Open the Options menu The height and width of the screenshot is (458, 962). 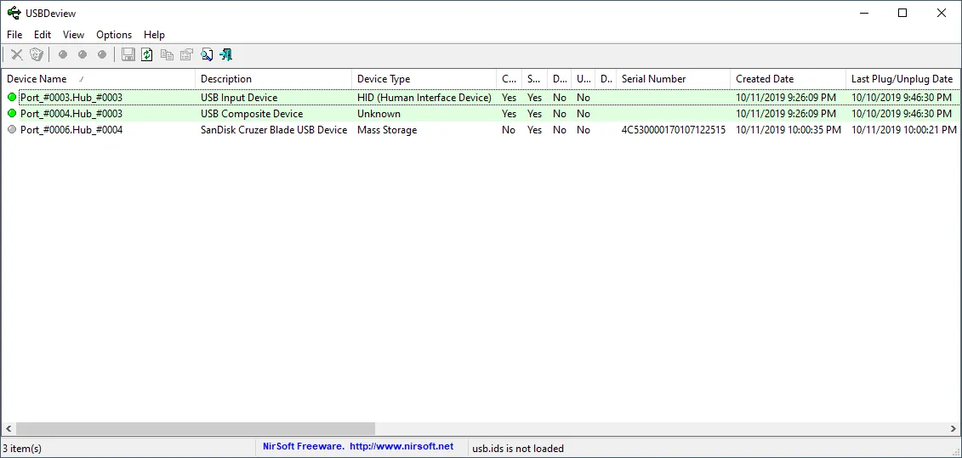[114, 34]
